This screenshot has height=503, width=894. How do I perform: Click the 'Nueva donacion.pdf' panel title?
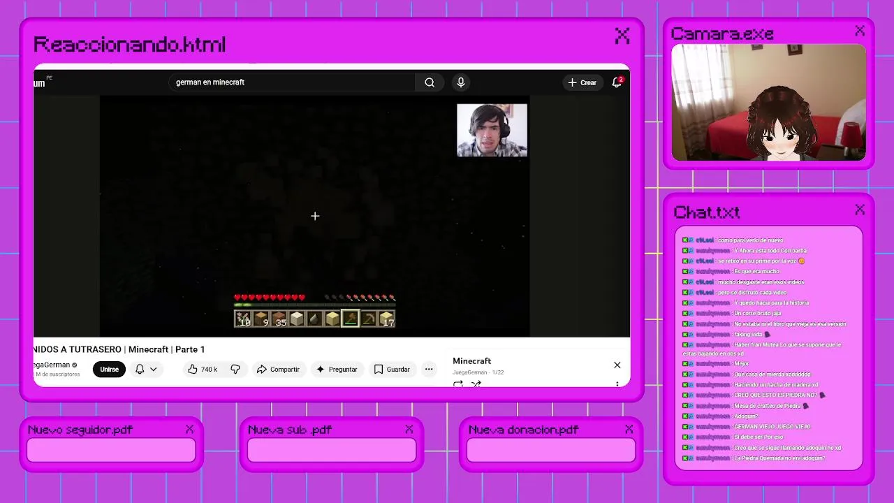tap(523, 430)
